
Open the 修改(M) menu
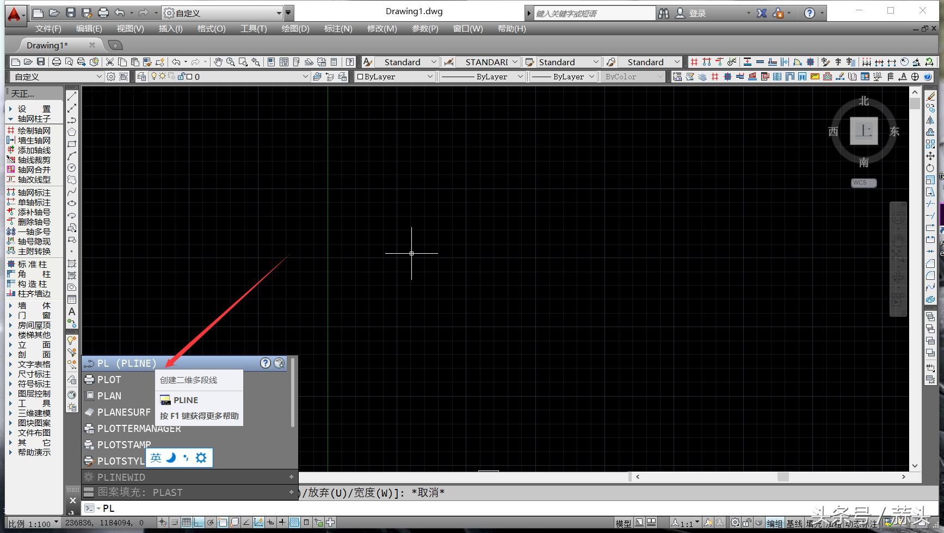382,29
